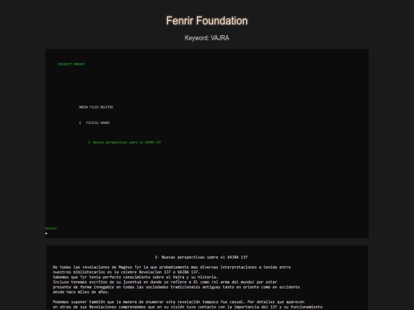This screenshot has width=414, height=310.
Task: Click the line starting 'nuestros bibliotecarios es la celebre'
Action: 127,272
